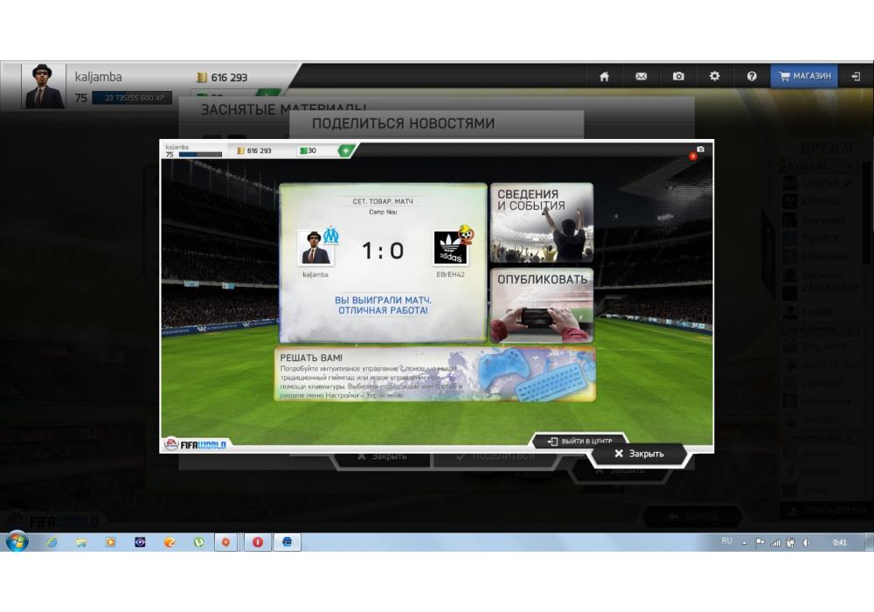The width and height of the screenshot is (874, 612).
Task: Click the Camp Nou stadium label
Action: [x=383, y=212]
